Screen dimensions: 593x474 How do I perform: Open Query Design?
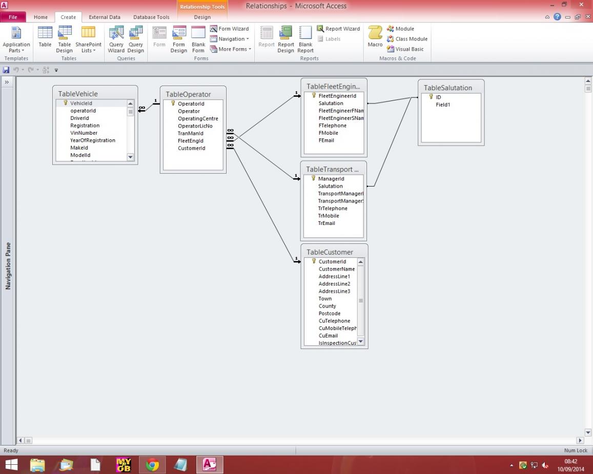pos(135,39)
